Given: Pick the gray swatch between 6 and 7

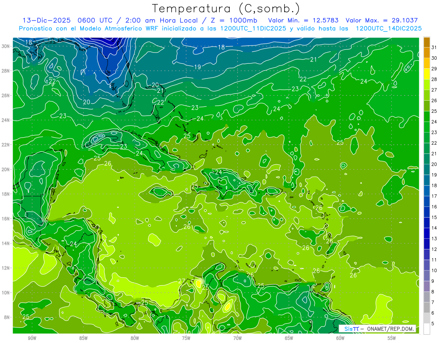Looking at the screenshot, I should pyautogui.click(x=427, y=307).
